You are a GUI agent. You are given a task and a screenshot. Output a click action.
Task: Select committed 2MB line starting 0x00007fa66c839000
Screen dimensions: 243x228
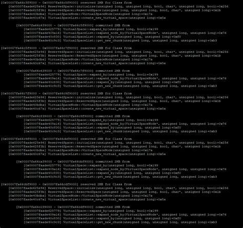[73, 116]
